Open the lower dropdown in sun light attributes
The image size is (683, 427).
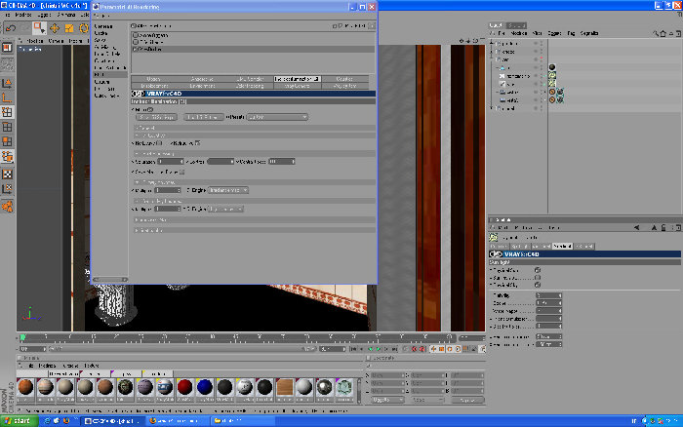pos(548,344)
